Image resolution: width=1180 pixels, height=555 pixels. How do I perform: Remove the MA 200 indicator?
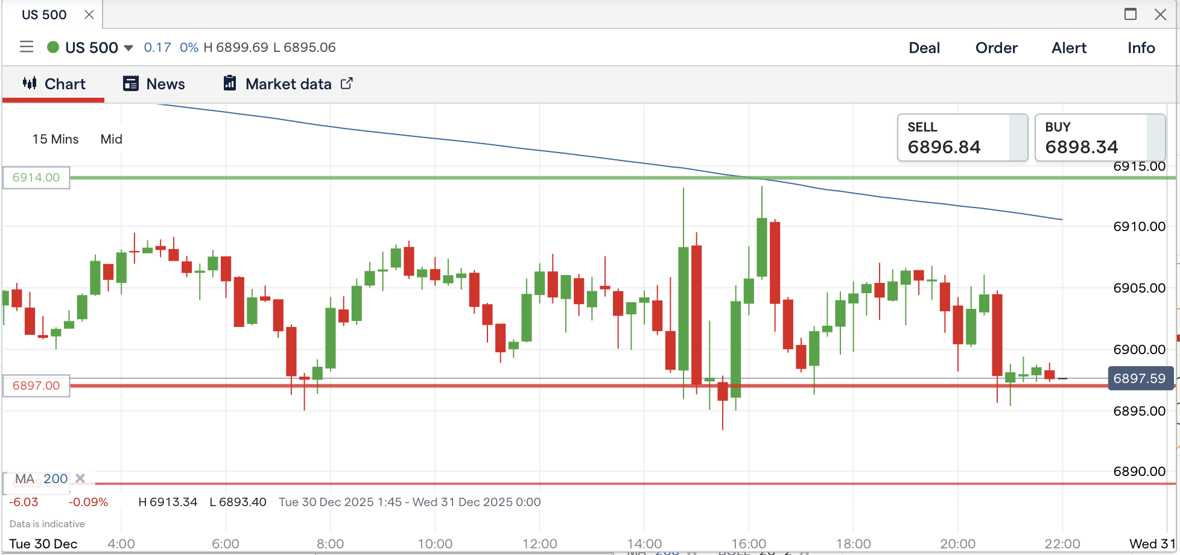80,478
